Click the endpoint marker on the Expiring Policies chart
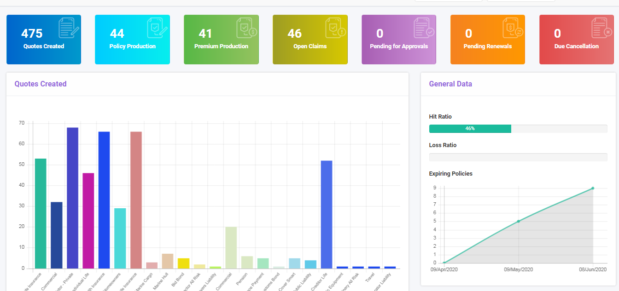This screenshot has width=619, height=291. coord(593,188)
